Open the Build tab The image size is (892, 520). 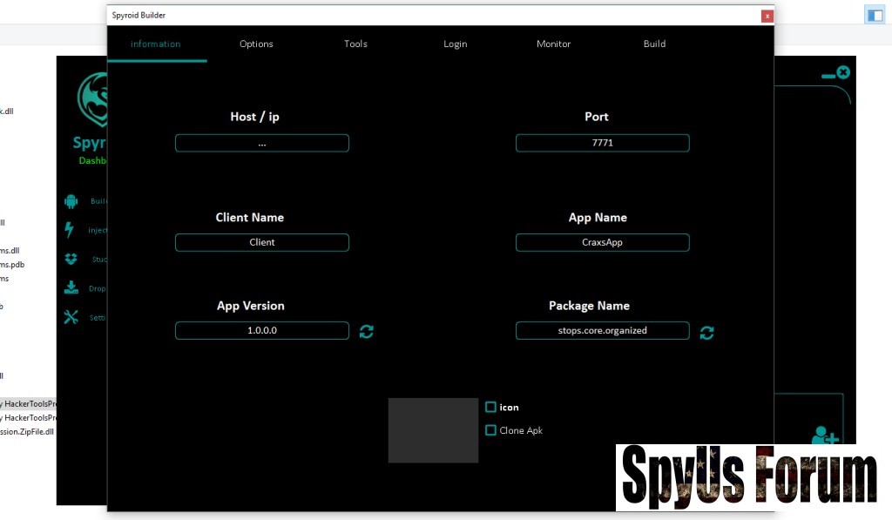654,44
